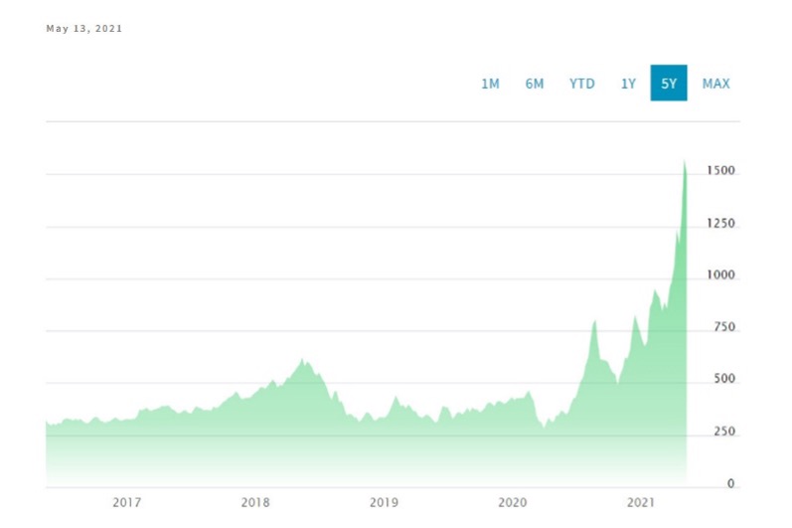The image size is (792, 528).
Task: Select the 1M time range
Action: point(490,84)
